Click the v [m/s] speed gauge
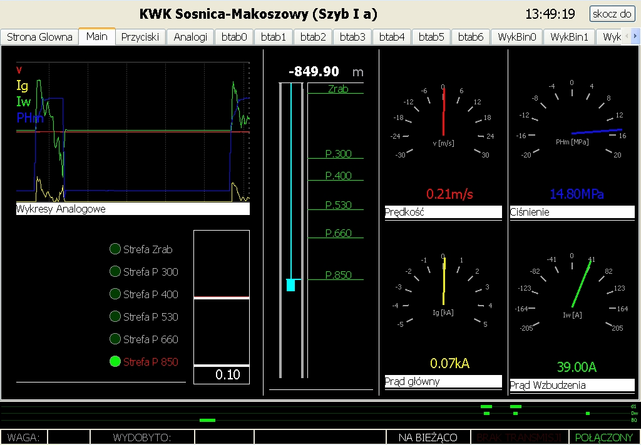Viewport: 641px width, 445px height. (x=443, y=122)
